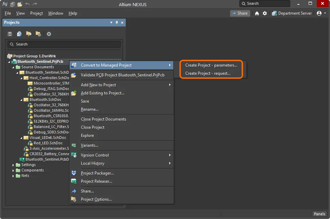The width and height of the screenshot is (330, 219).
Task: Expand the Components folder
Action: (13, 170)
